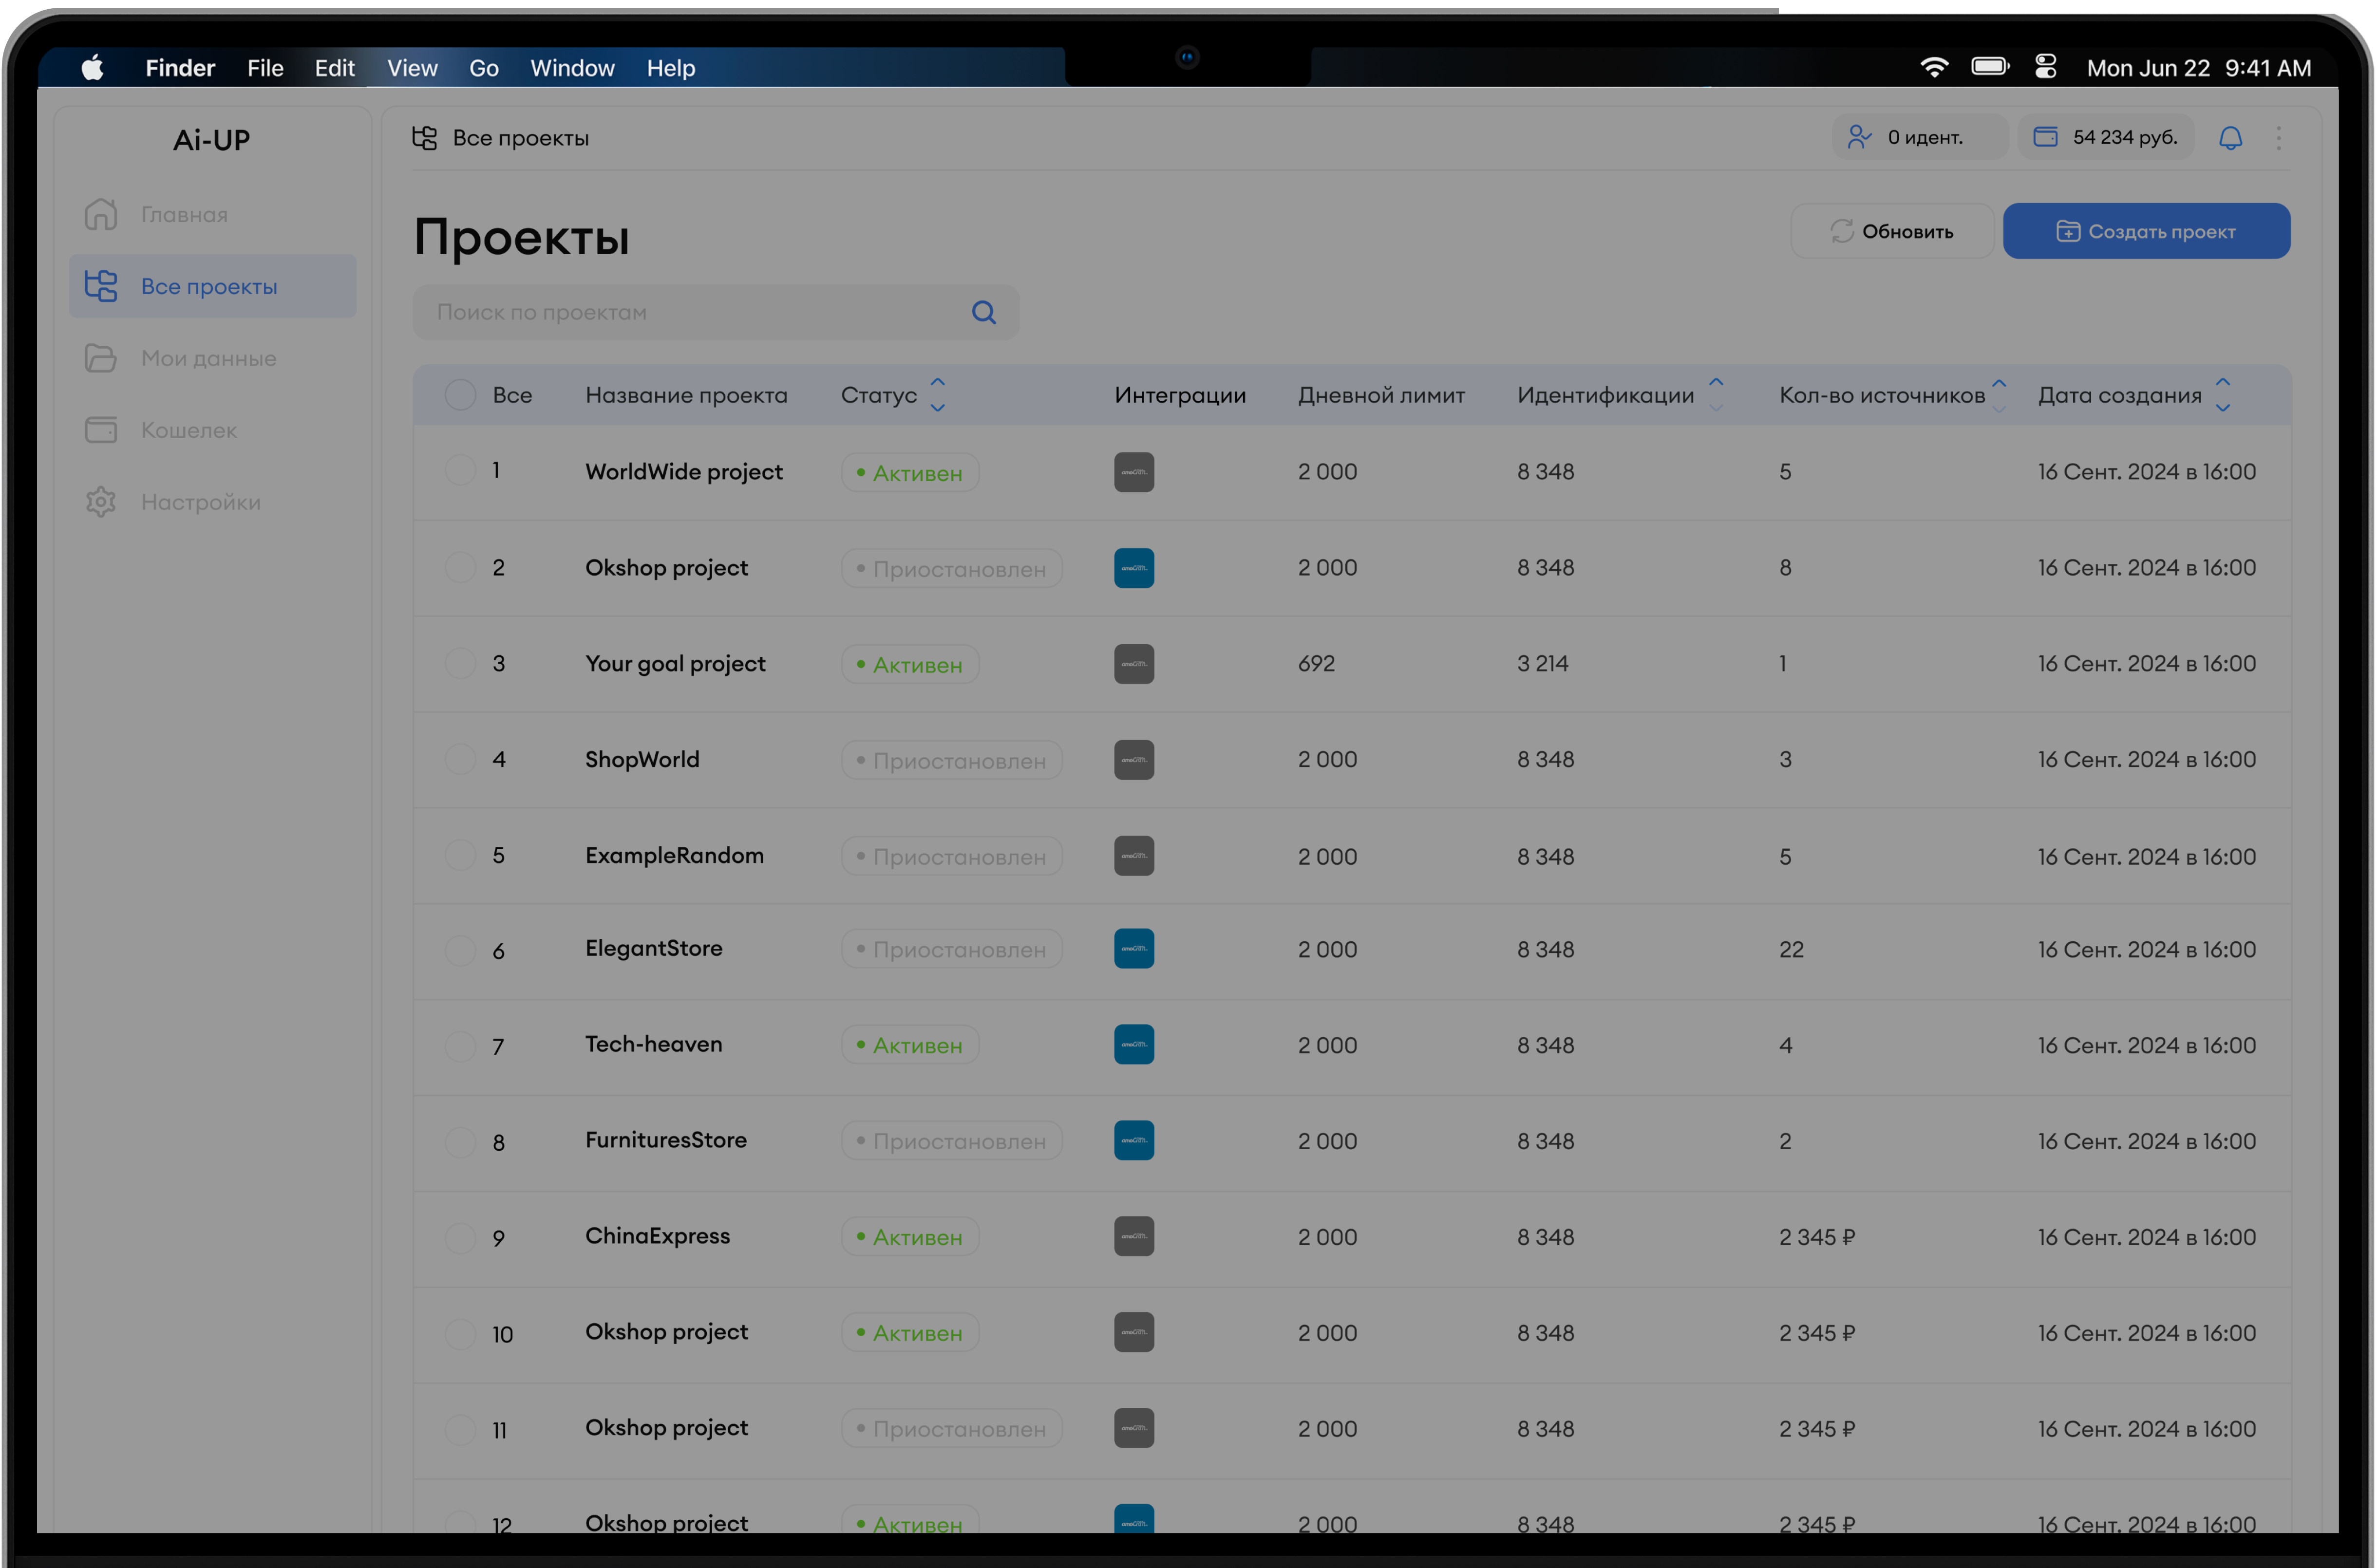Click the notification bell icon
Screen dimensions: 2379x1568
(2230, 138)
